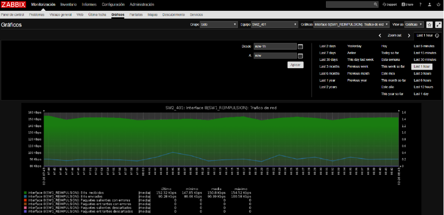
Task: Open the Inventario menu
Action: coord(69,4)
